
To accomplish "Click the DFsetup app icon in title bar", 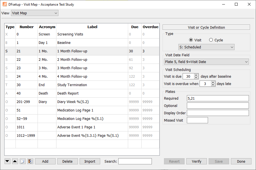I will [x=5, y=5].
